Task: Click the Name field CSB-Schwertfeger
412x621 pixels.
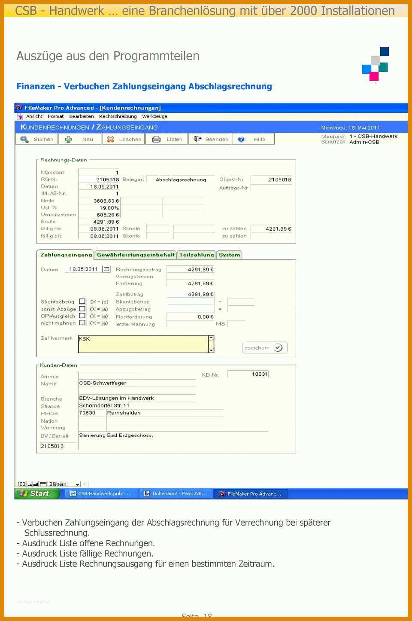Action: tap(137, 383)
